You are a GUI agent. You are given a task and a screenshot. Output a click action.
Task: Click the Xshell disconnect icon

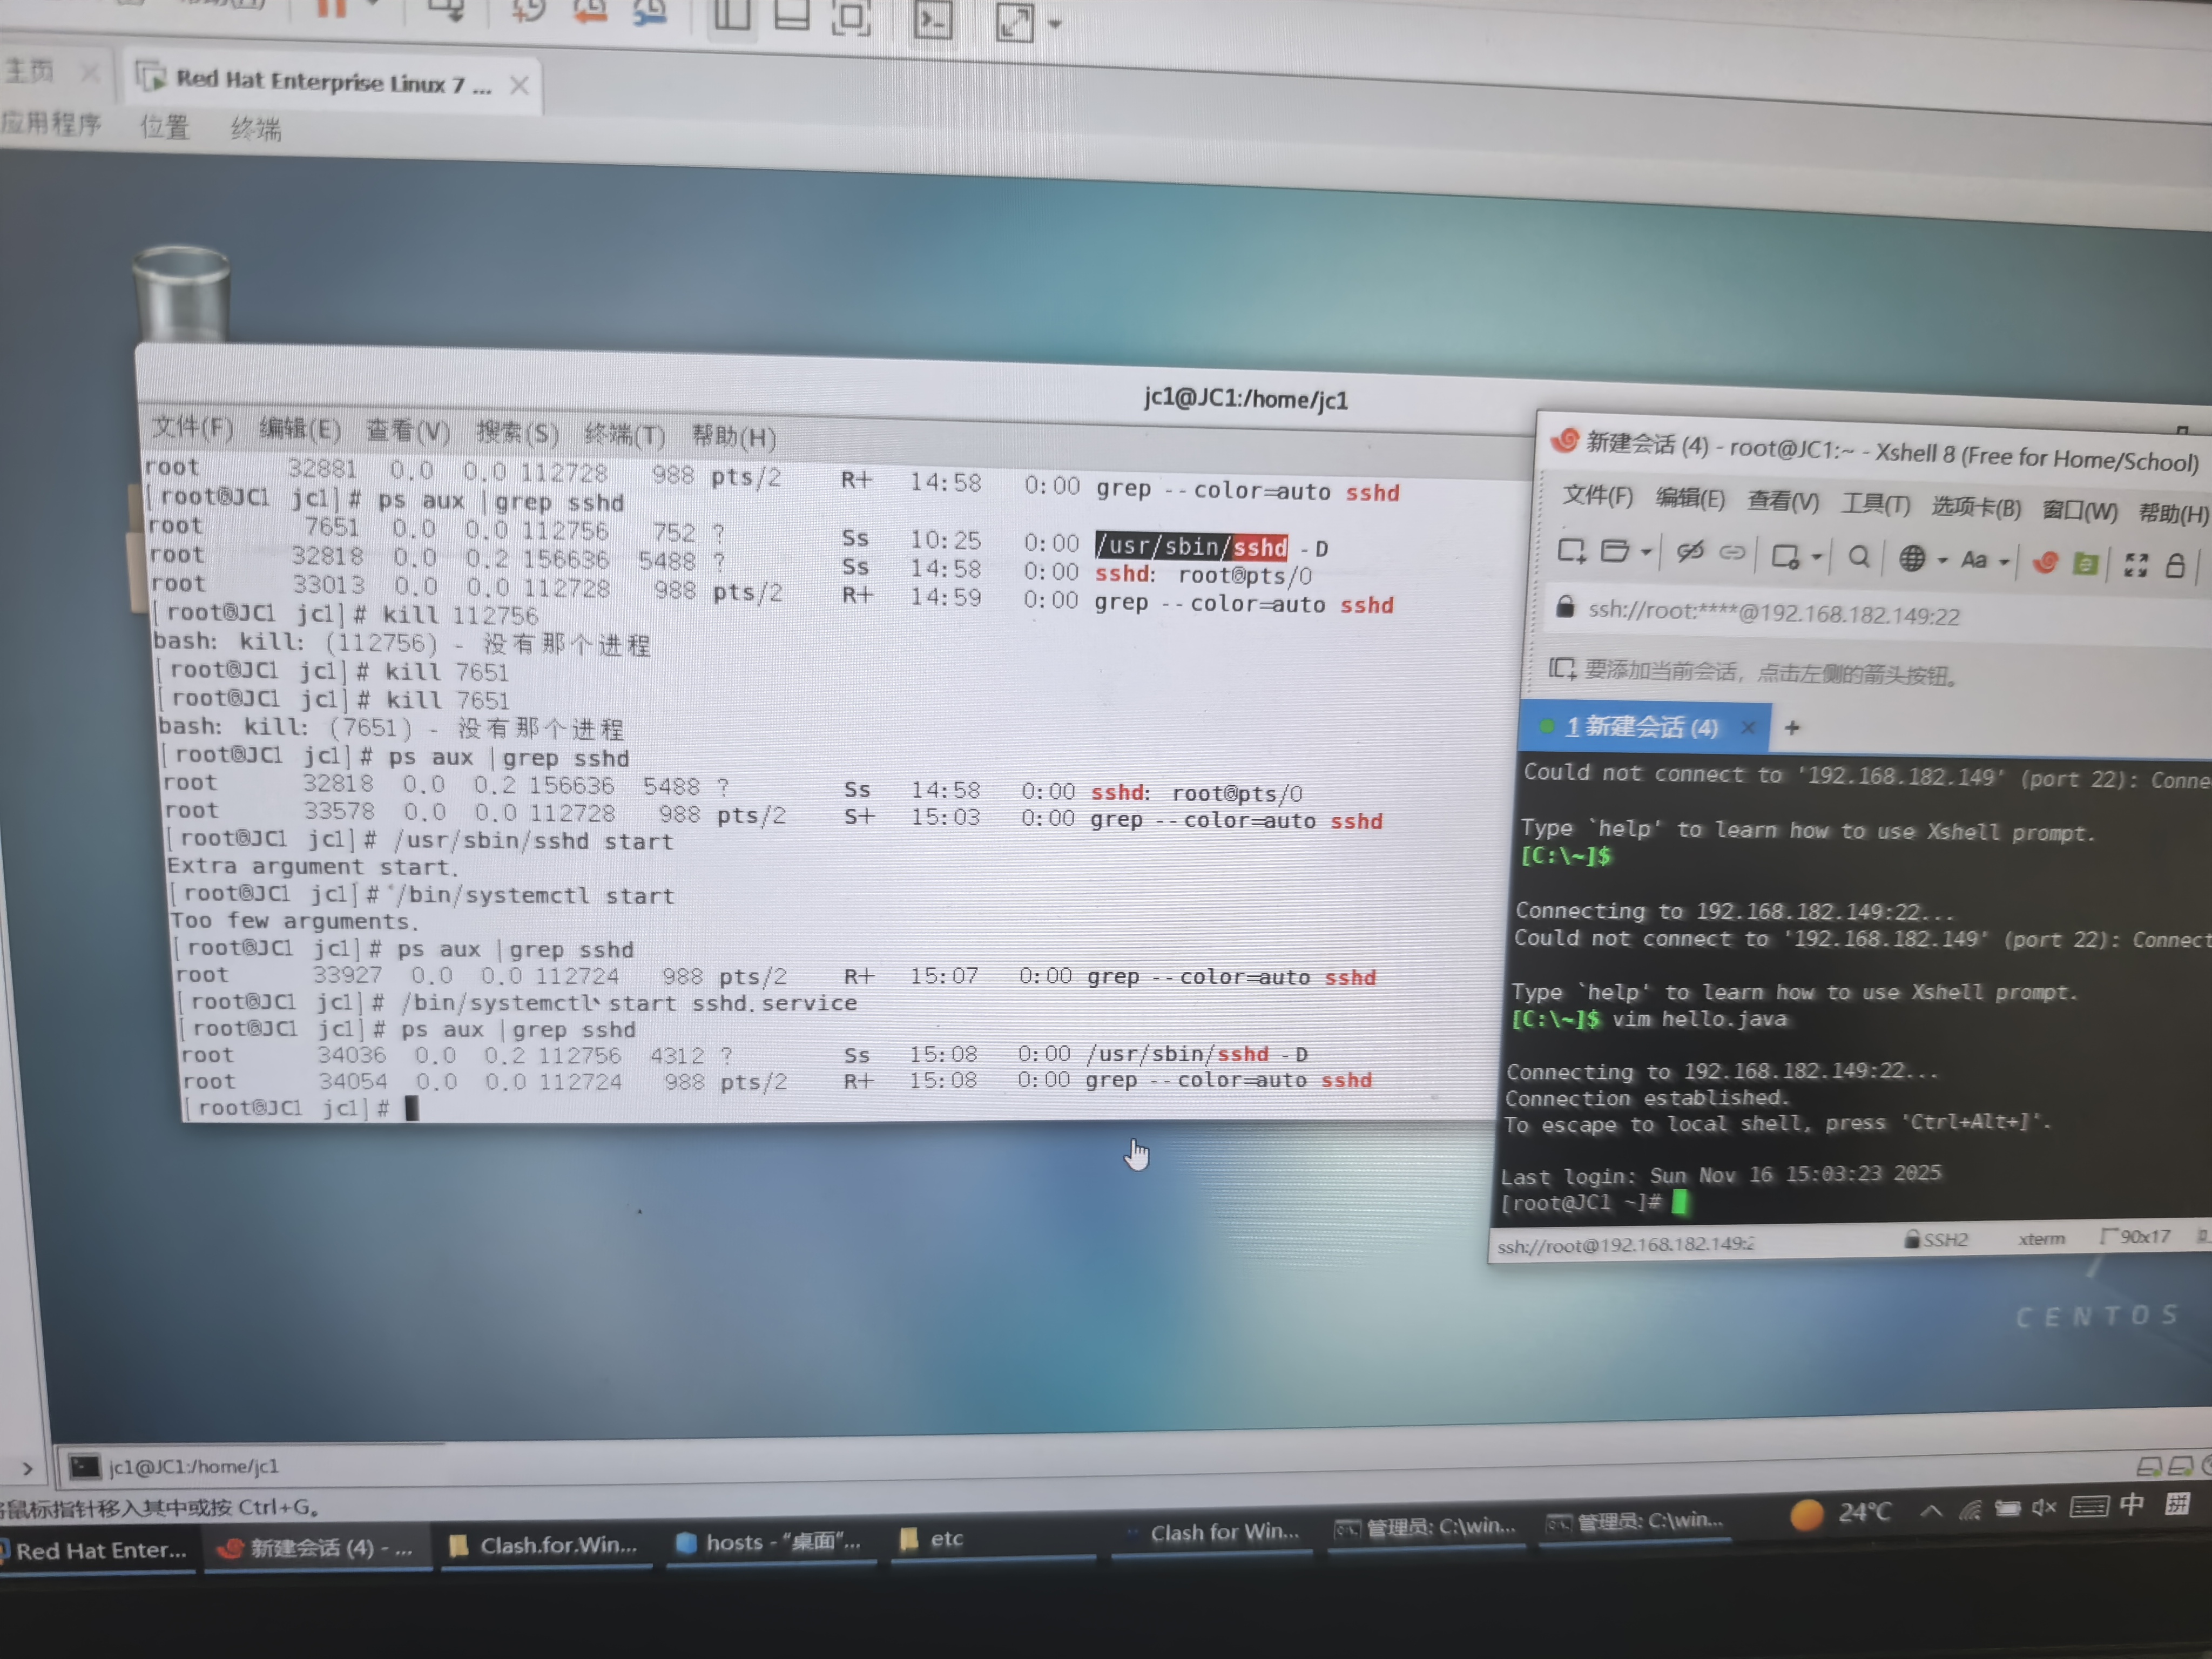(x=1690, y=552)
